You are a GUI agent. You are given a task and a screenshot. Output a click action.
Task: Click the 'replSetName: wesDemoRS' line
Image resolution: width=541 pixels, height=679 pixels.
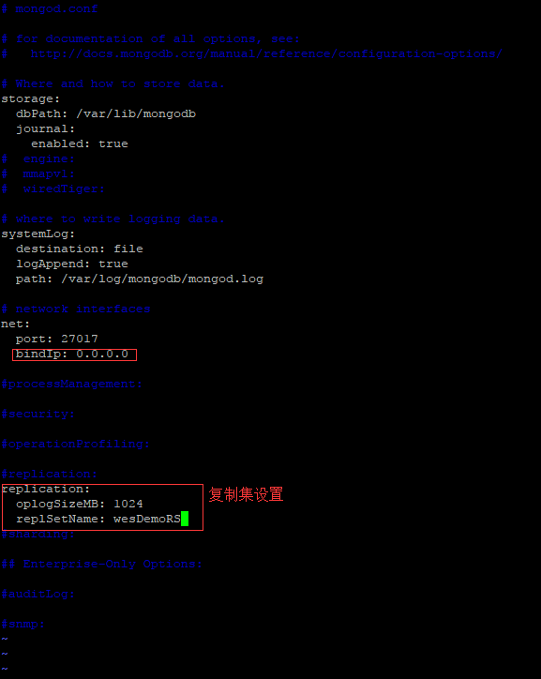[98, 519]
